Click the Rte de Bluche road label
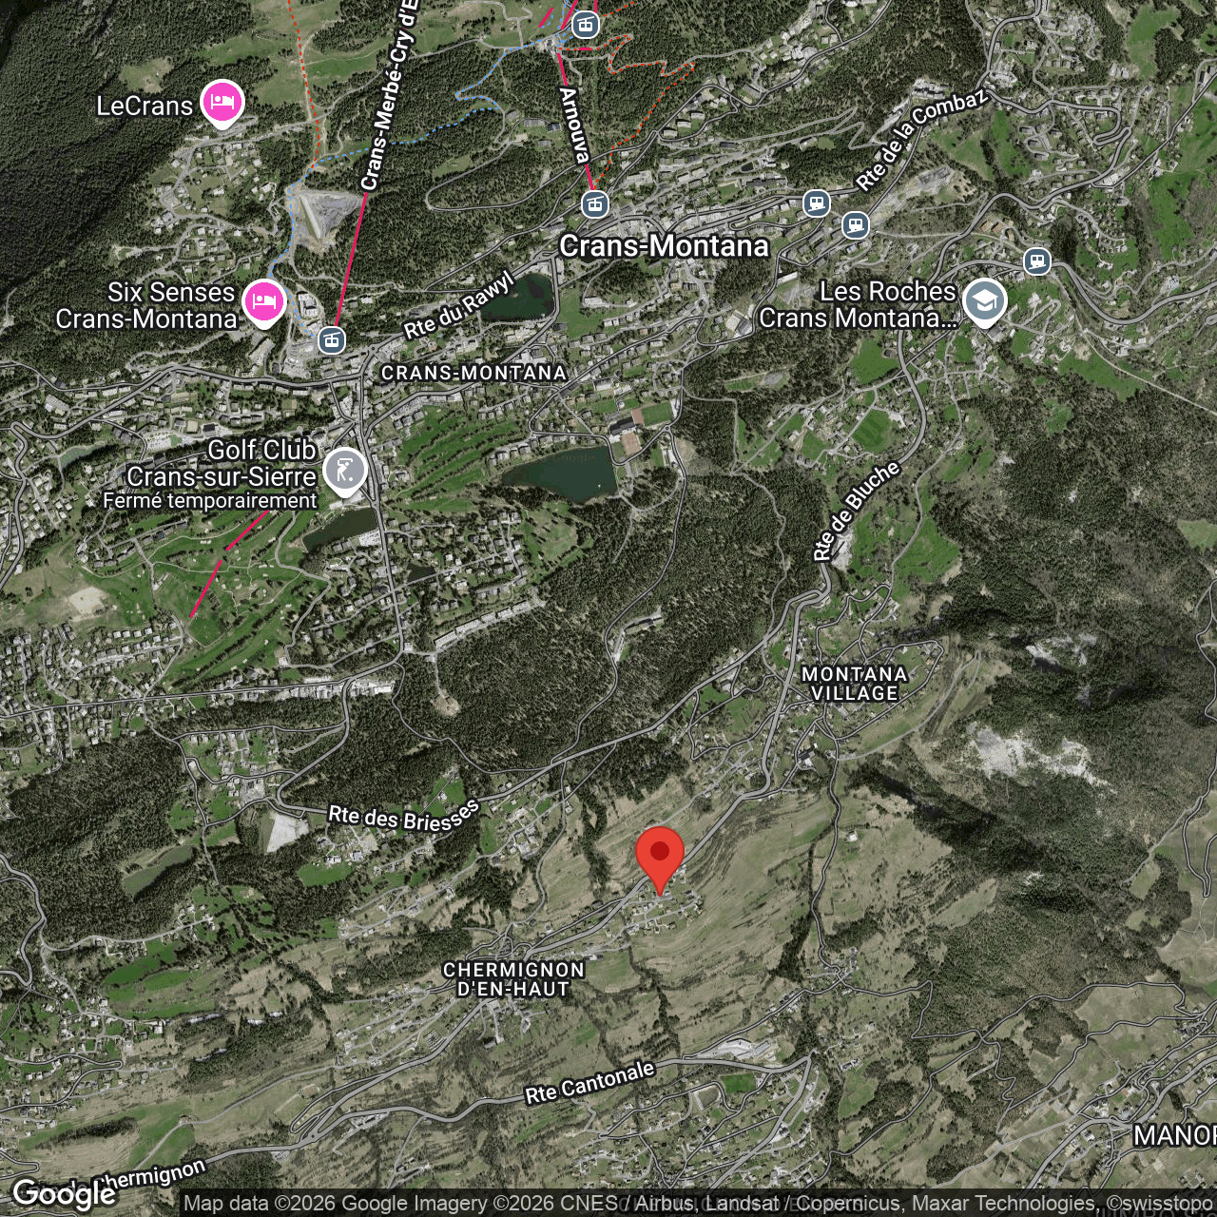1217x1217 pixels. click(856, 512)
